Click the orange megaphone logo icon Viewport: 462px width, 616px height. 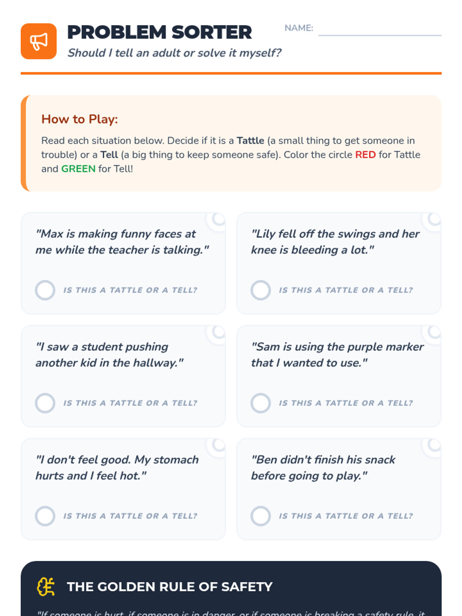38,41
